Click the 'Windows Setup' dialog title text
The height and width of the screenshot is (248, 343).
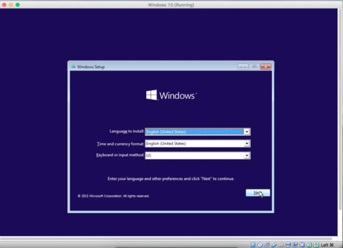[x=91, y=67]
